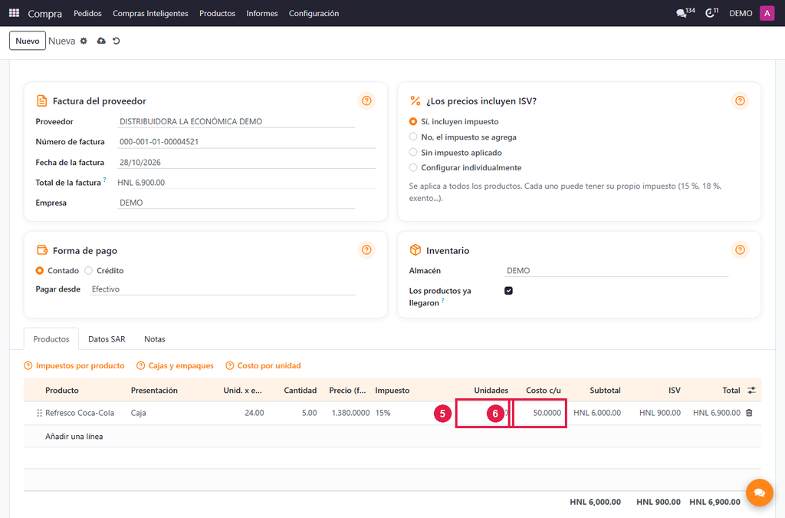This screenshot has width=785, height=518.
Task: Switch to the Notas tab
Action: 155,339
